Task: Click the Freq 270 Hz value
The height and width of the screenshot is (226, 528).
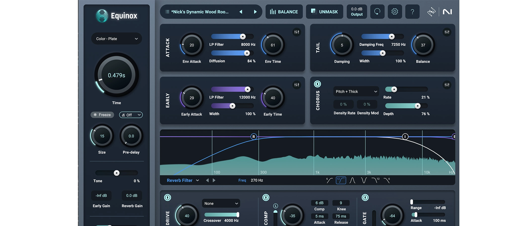Action: pos(257,180)
